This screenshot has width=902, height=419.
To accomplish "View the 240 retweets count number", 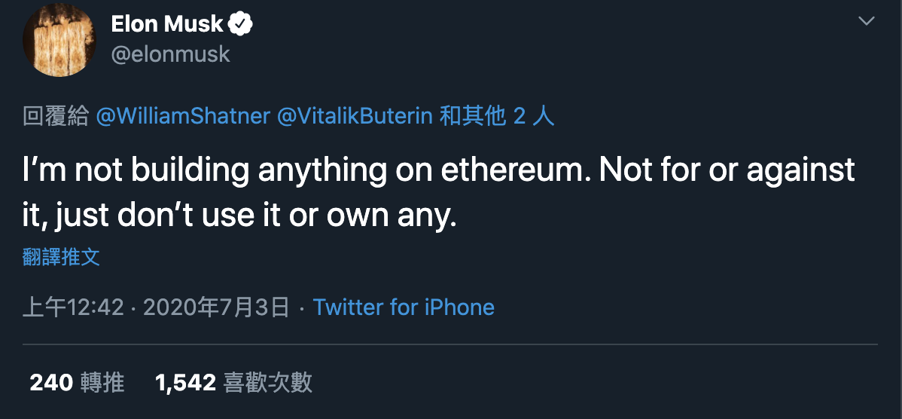I will (50, 383).
